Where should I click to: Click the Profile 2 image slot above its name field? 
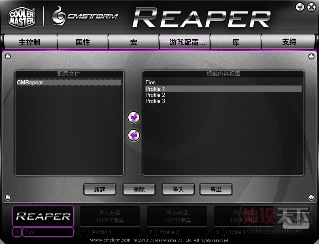click(177, 216)
